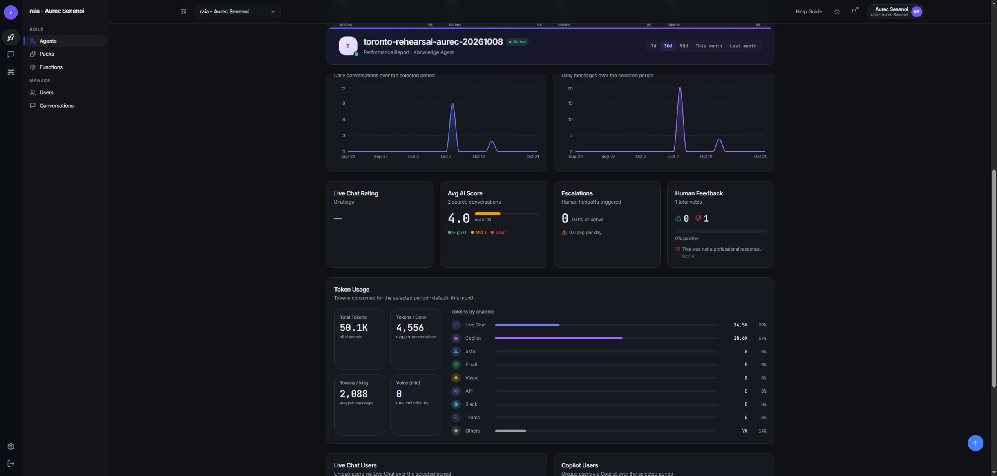Click the logout icon at bottom left

point(11,463)
